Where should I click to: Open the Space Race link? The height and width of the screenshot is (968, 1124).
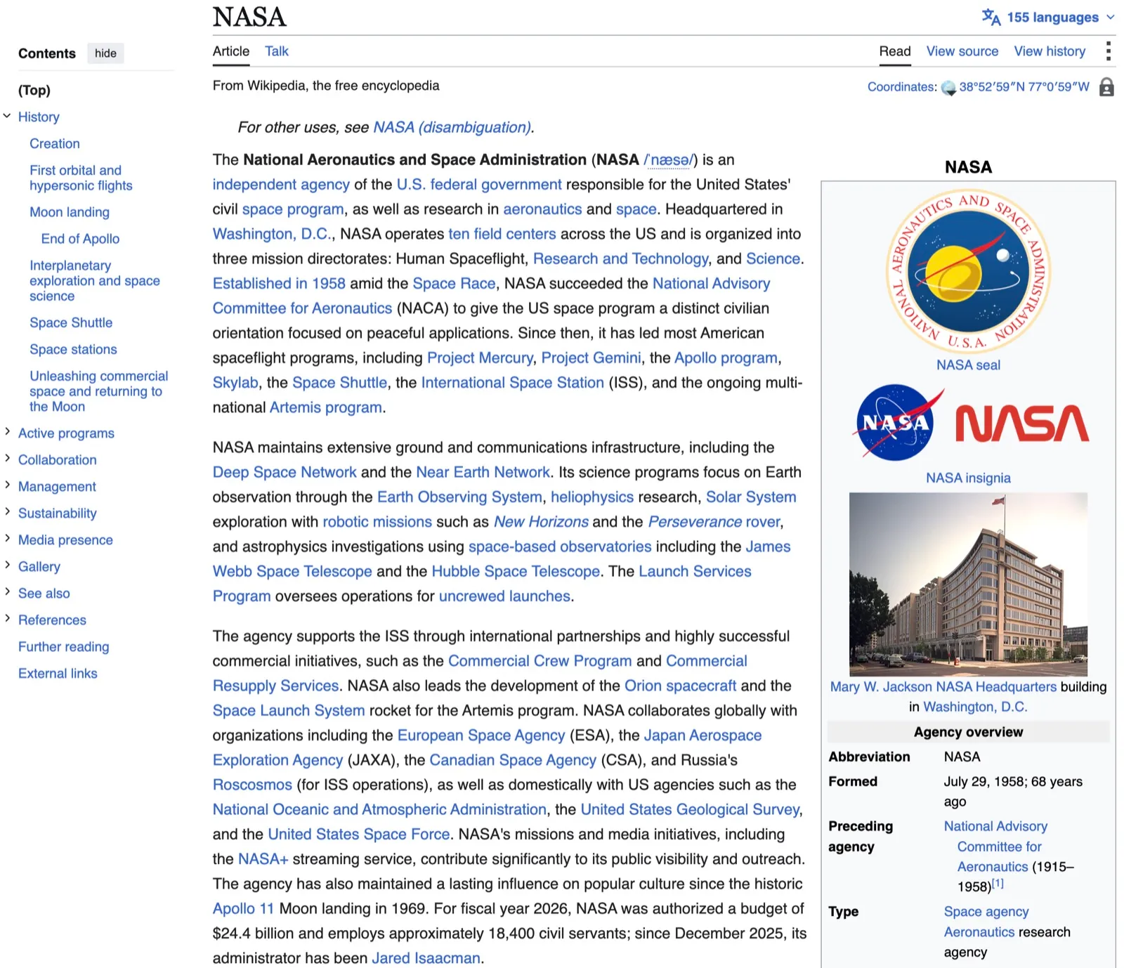[x=454, y=284]
